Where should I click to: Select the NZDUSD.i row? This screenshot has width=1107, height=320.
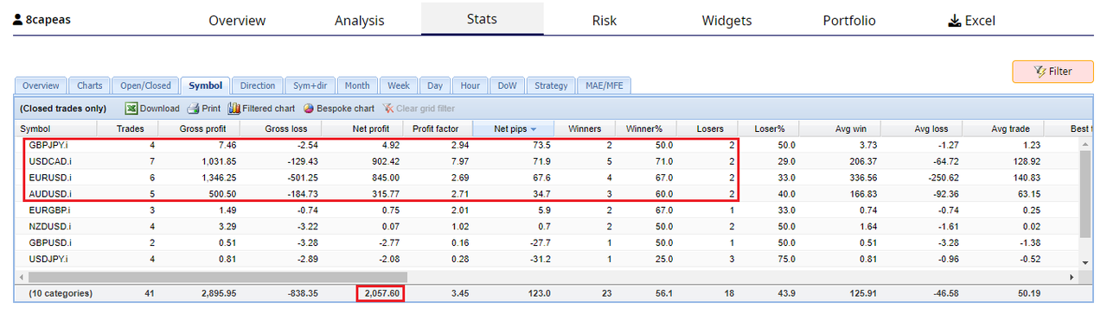(547, 226)
